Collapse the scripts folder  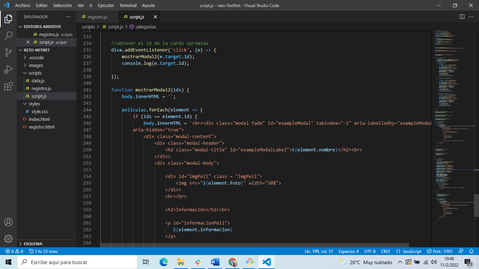(47, 73)
